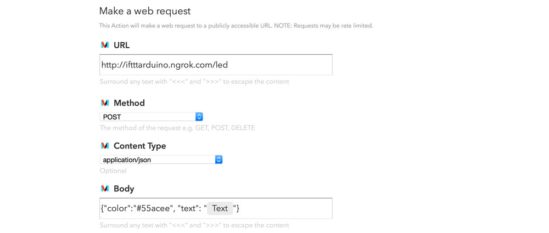Open the Method dropdown showing POST
Viewport: 549px width, 233px height.
click(x=152, y=117)
